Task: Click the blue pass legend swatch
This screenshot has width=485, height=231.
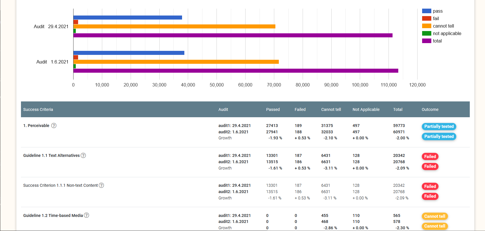Action: [427, 11]
